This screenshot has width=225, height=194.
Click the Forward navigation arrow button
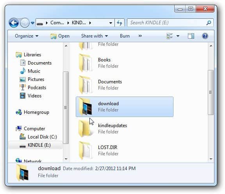(25, 23)
